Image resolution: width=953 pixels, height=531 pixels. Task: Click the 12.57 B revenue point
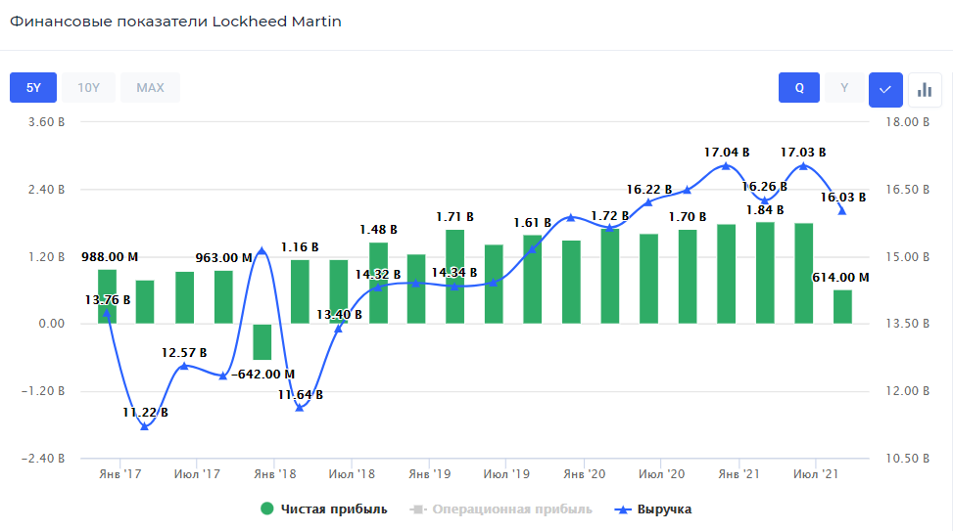[184, 366]
